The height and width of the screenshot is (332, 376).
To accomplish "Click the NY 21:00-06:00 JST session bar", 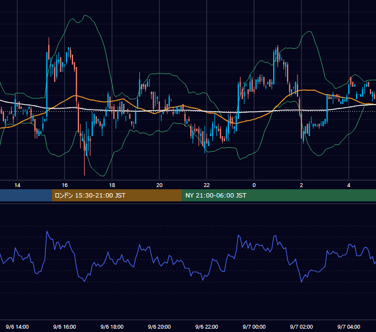I will pos(279,195).
